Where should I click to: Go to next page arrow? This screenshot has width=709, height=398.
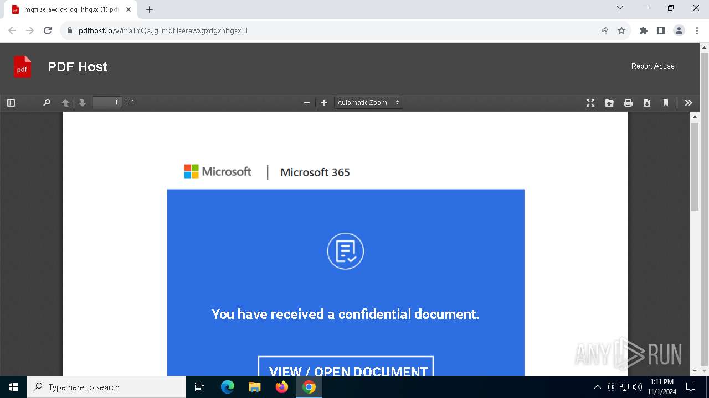tap(82, 102)
